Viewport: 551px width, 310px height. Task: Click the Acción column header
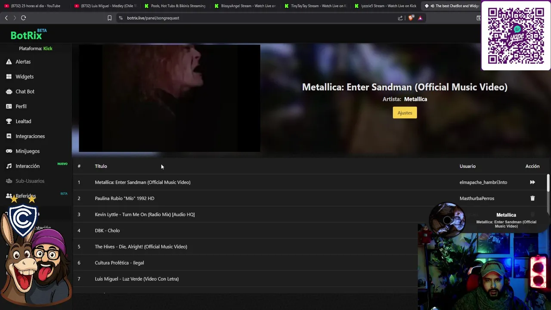(532, 166)
